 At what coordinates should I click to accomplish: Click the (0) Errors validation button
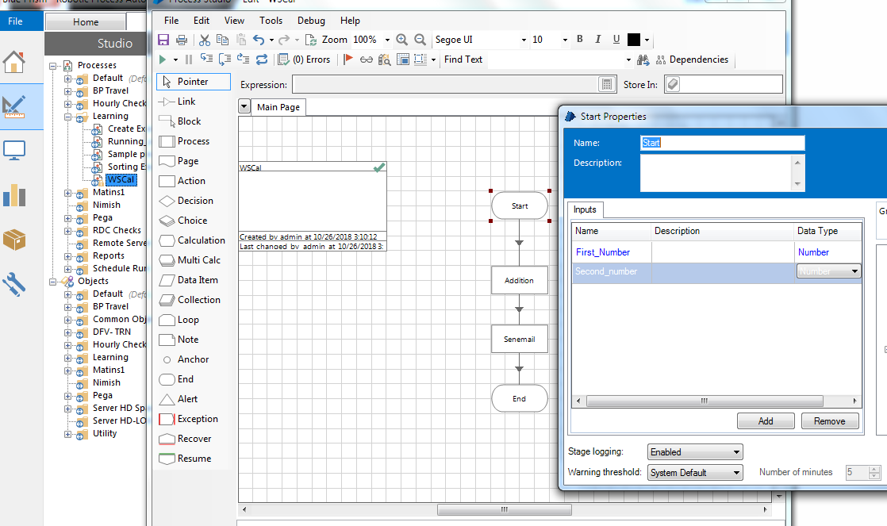click(x=305, y=60)
